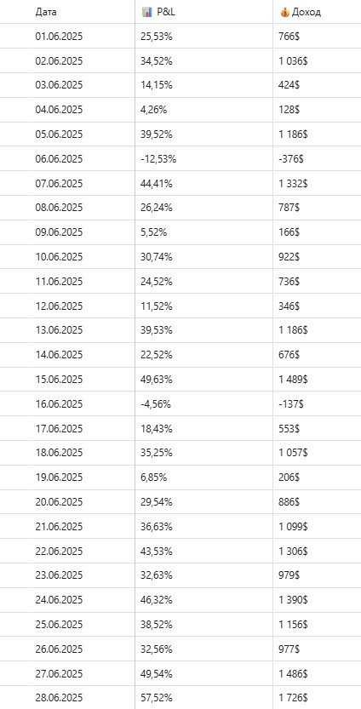Select date cell 01.06.2025
This screenshot has height=709, width=361.
59,37
